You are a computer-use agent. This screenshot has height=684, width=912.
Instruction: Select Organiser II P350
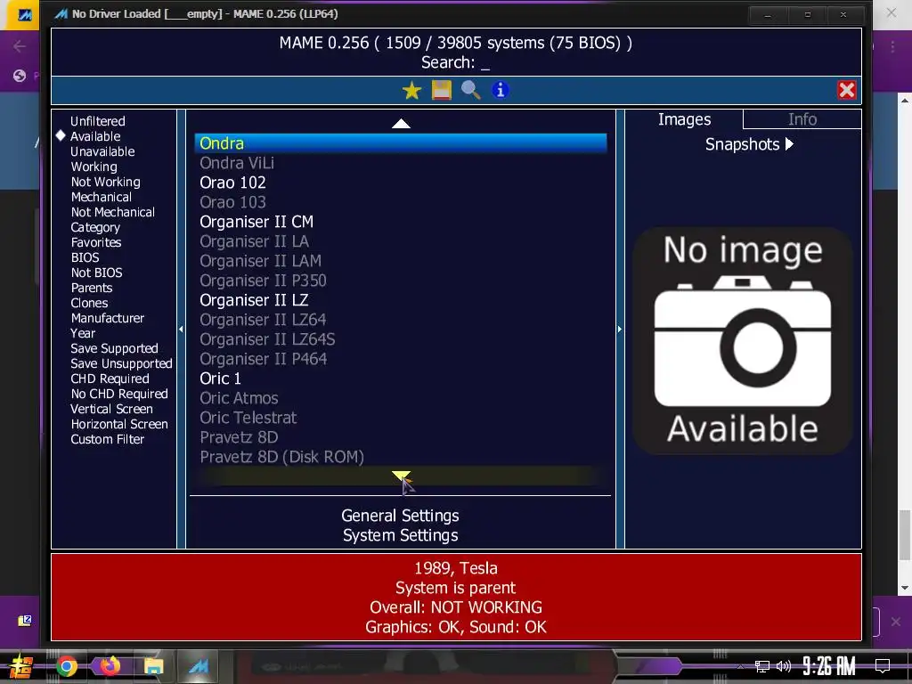[x=401, y=281]
